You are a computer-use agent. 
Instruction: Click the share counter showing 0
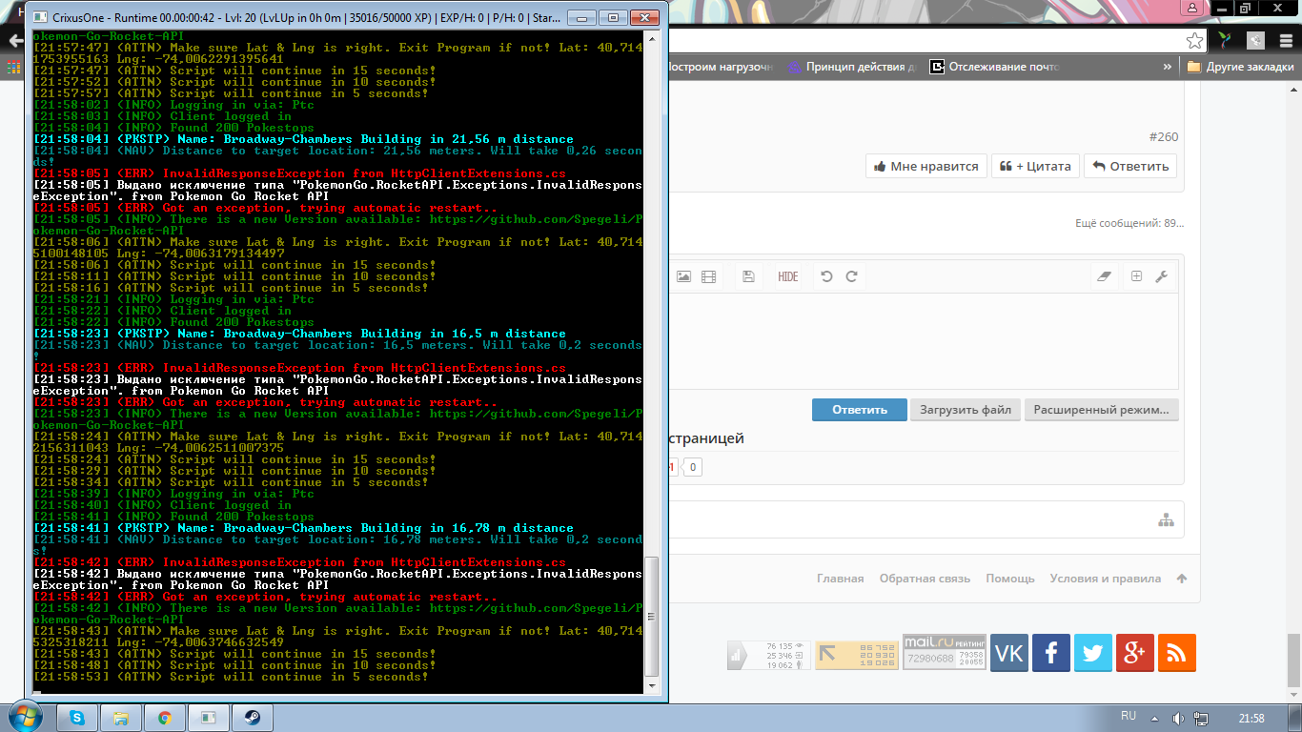click(x=693, y=467)
